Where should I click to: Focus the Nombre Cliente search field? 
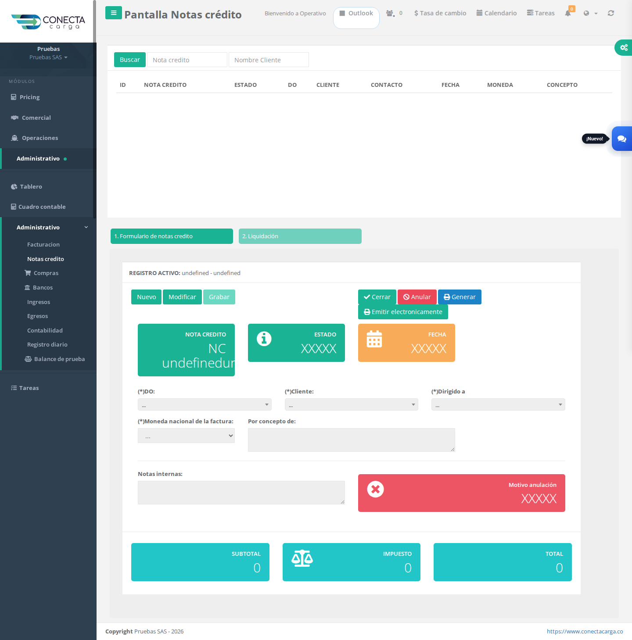tap(269, 60)
